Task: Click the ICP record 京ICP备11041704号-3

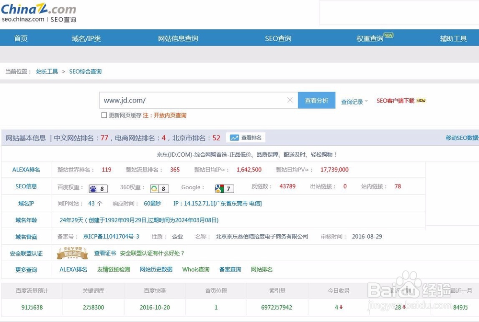Action: click(x=111, y=236)
